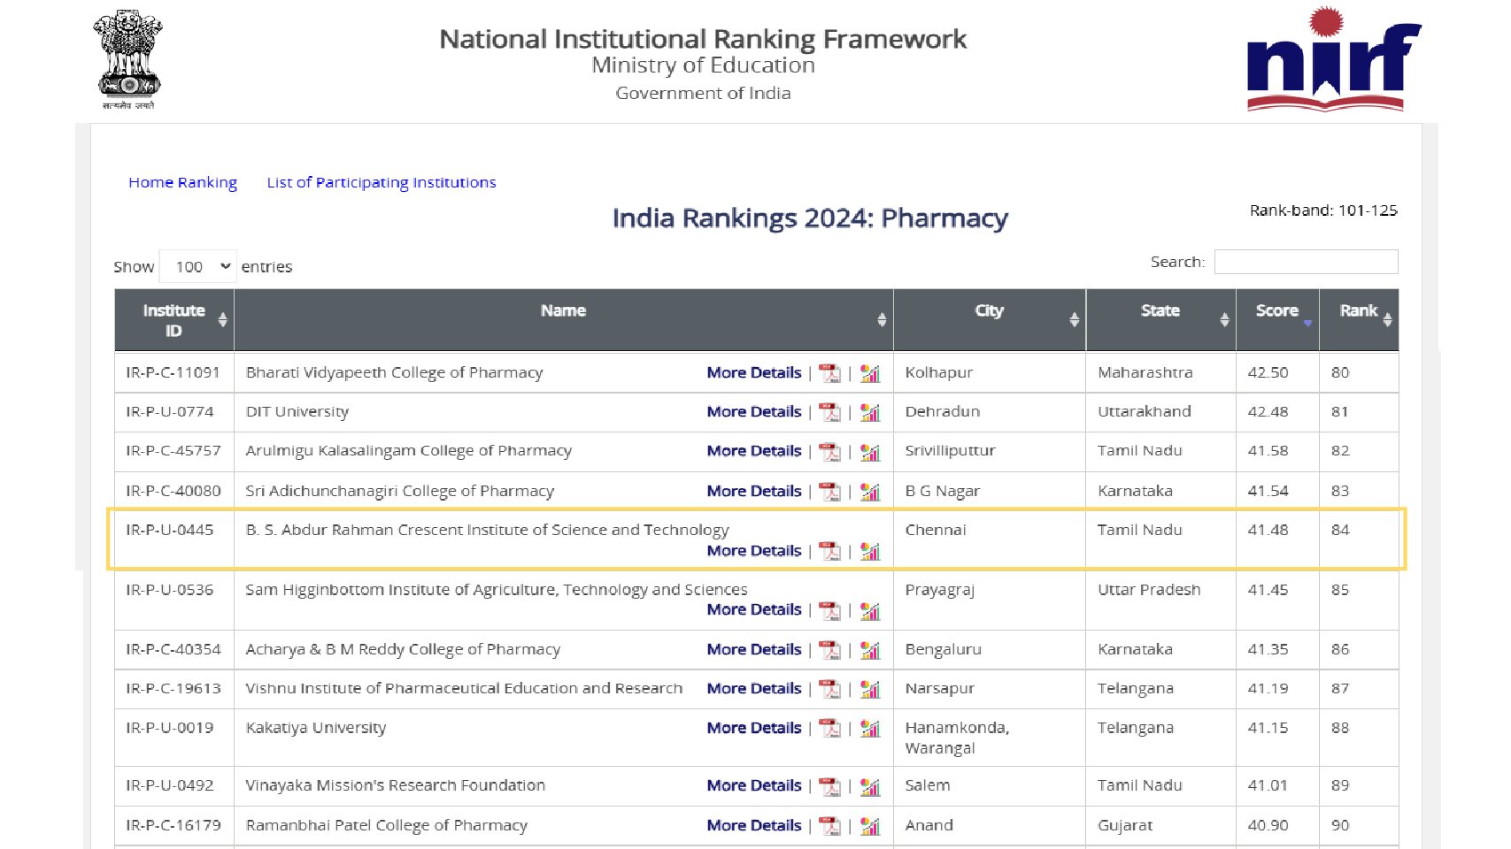Go to Home Ranking page
1511x849 pixels.
[x=182, y=182]
